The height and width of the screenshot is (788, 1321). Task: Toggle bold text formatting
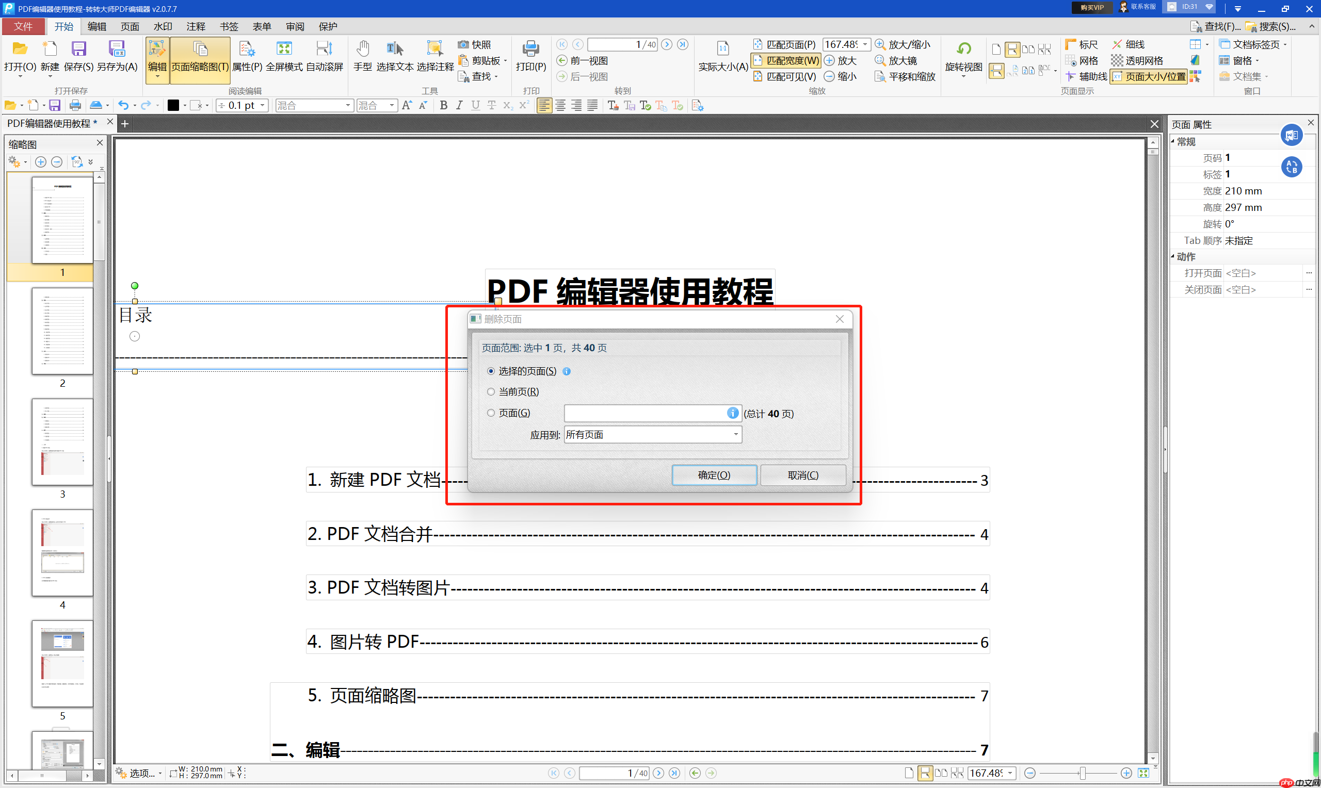[444, 105]
